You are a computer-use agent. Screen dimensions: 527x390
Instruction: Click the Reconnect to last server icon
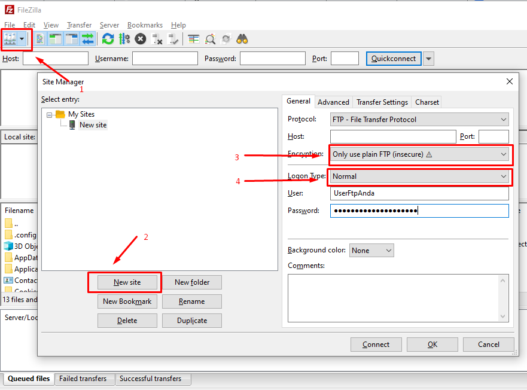[173, 39]
